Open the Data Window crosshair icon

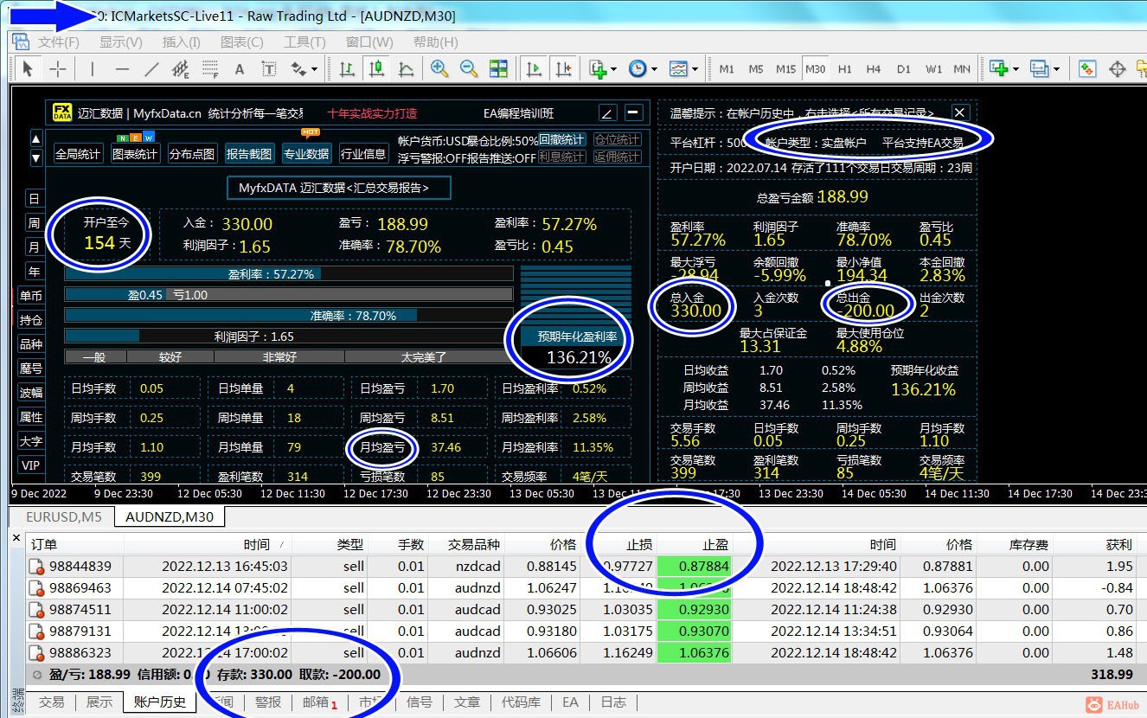(x=1117, y=69)
